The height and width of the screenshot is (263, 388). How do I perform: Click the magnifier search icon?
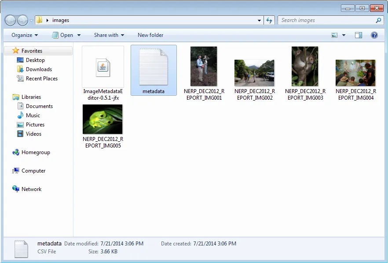coord(378,20)
